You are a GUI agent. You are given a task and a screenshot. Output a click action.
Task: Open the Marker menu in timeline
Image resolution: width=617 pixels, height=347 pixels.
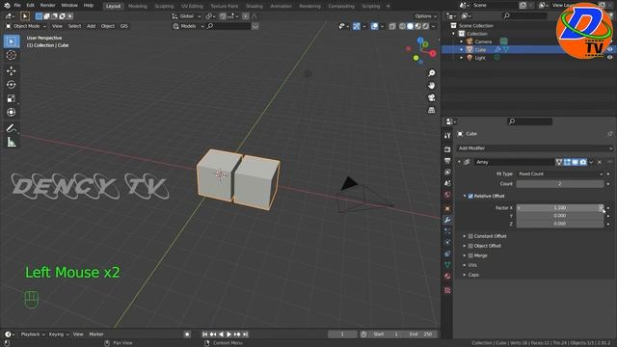[96, 334]
